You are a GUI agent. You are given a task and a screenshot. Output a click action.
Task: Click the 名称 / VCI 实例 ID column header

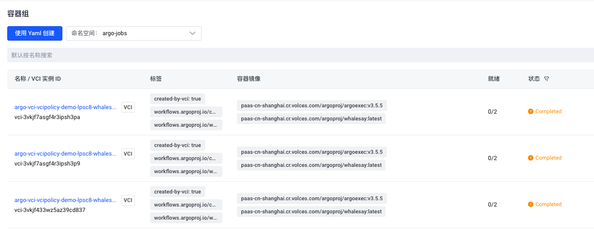[38, 79]
